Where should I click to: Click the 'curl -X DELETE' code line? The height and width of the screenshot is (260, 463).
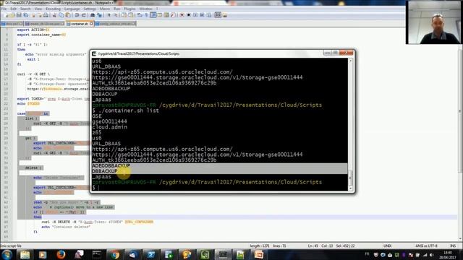98,222
